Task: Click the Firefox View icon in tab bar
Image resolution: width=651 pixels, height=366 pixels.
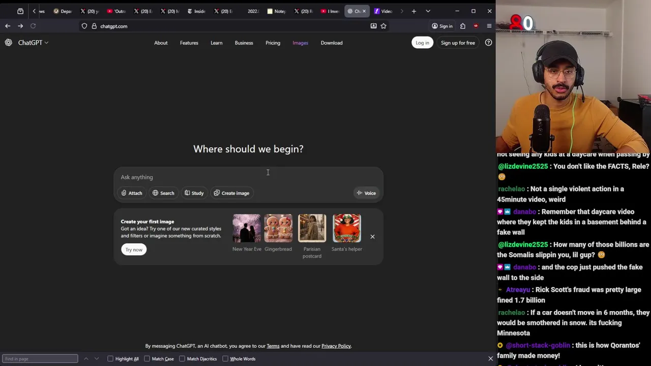Action: click(20, 11)
